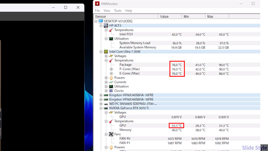Screen dimensions: 268x151
Task: Collapse GPU Temperatures section
Action: click(x=106, y=121)
